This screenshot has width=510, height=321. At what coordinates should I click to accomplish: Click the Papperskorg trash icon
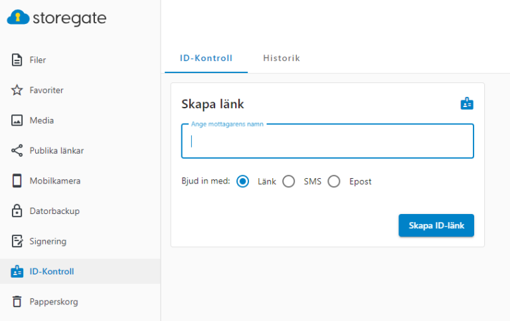17,302
